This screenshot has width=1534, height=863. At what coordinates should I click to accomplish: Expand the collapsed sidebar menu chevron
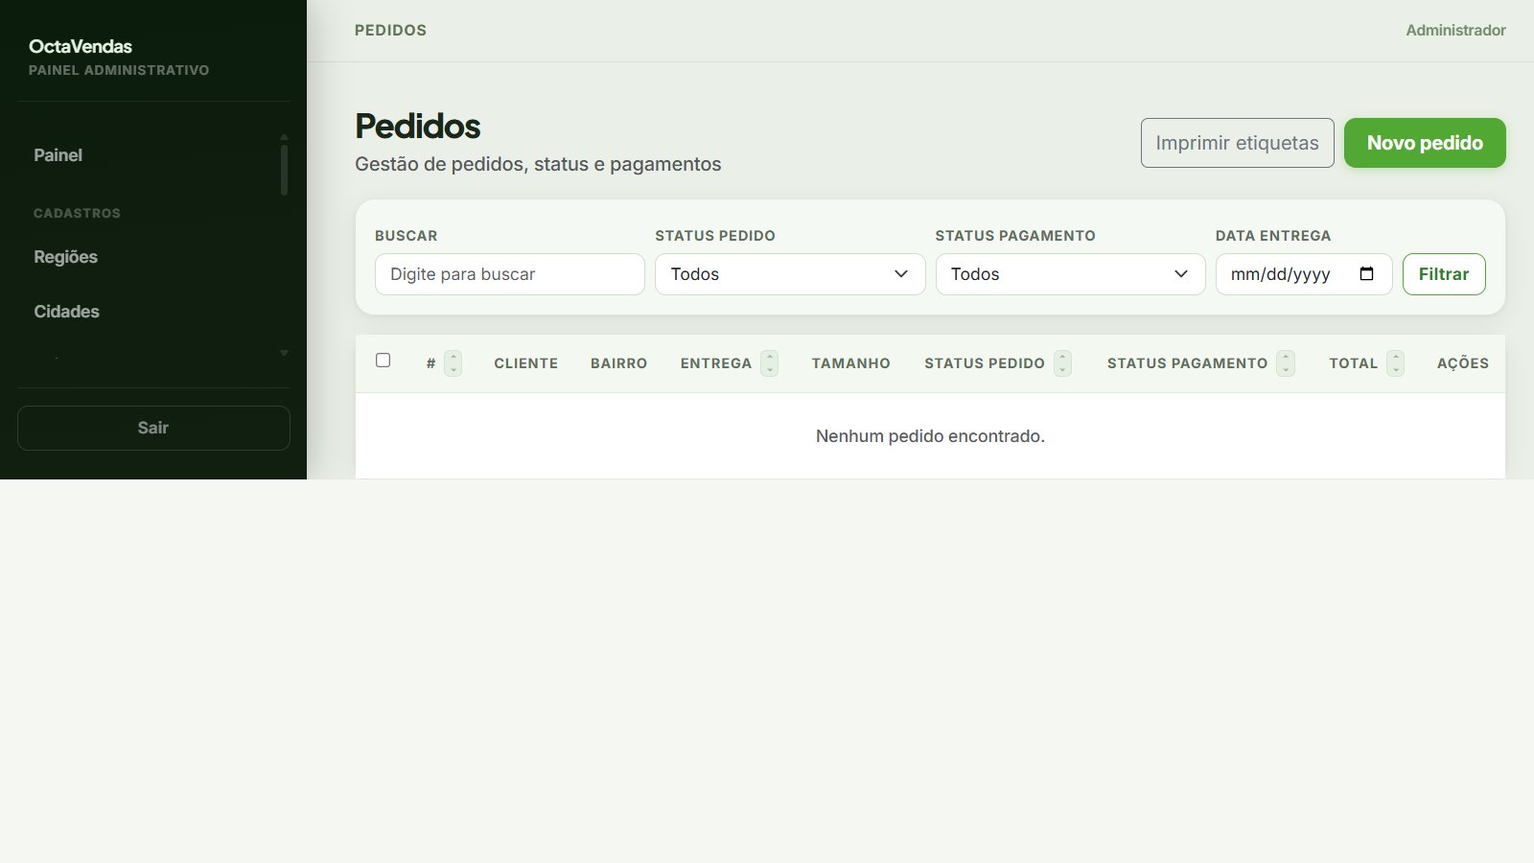[x=284, y=353]
